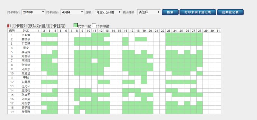Click the 打印未刷卡登记表 button

pyautogui.click(x=198, y=12)
